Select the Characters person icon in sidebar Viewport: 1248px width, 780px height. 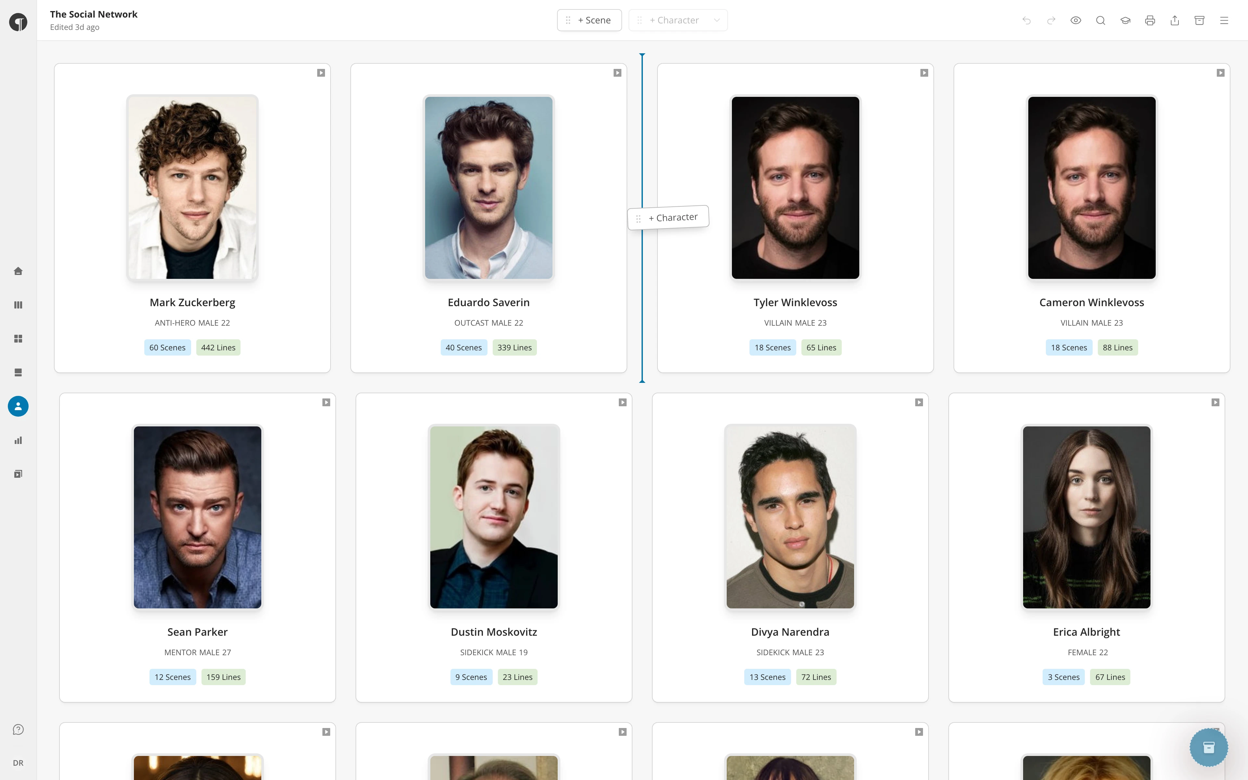click(18, 407)
